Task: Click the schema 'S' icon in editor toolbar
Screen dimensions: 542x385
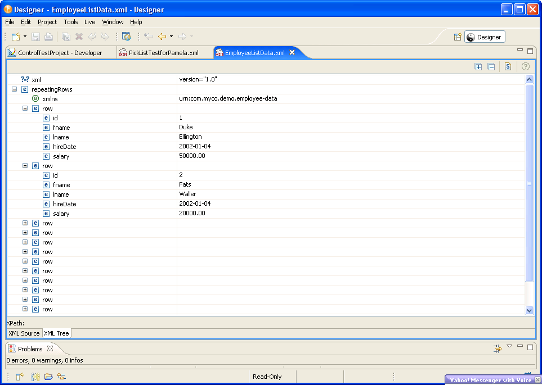Action: click(x=508, y=67)
